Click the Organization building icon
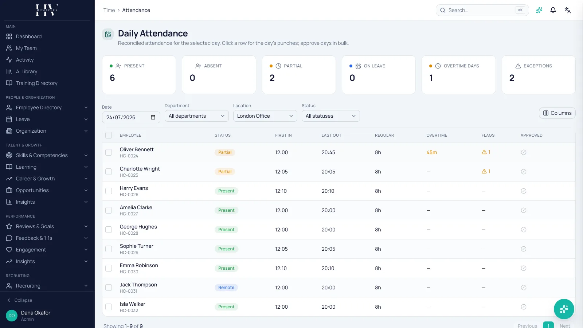Image resolution: width=583 pixels, height=328 pixels. 9,131
